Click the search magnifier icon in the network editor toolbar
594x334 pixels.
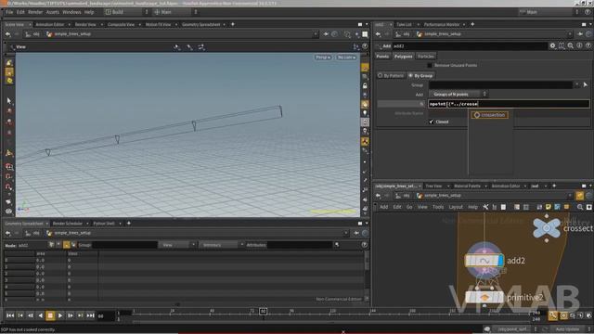tap(580, 207)
